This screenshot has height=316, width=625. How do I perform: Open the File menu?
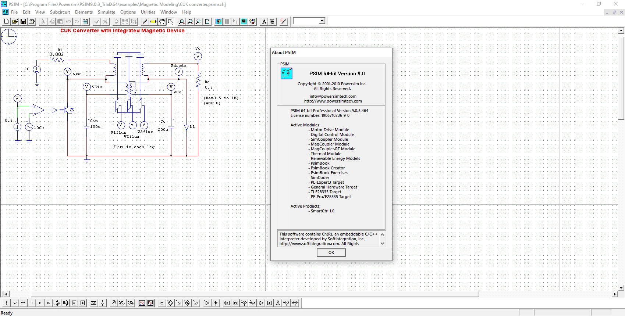(x=14, y=12)
